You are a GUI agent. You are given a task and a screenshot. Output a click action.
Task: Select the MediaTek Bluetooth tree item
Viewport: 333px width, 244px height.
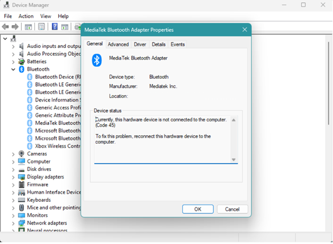click(x=58, y=123)
